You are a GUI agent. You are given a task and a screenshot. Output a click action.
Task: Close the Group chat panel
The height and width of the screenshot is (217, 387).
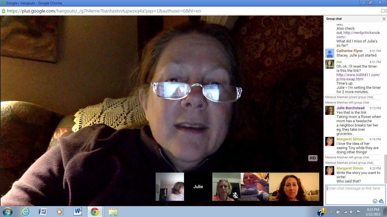pyautogui.click(x=384, y=19)
